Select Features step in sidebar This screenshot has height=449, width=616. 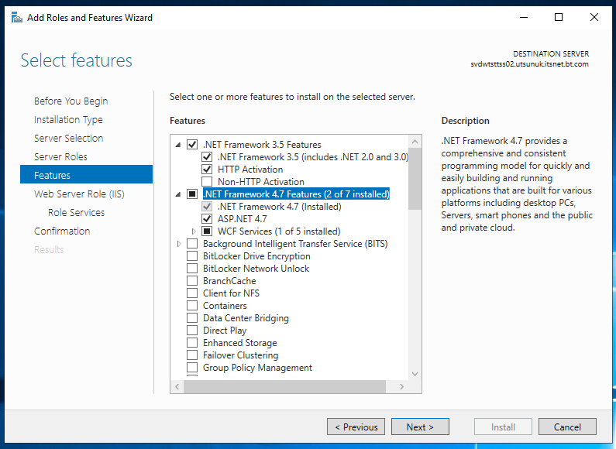[x=87, y=174]
